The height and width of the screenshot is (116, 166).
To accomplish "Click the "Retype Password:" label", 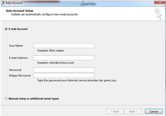I will tap(20, 76).
